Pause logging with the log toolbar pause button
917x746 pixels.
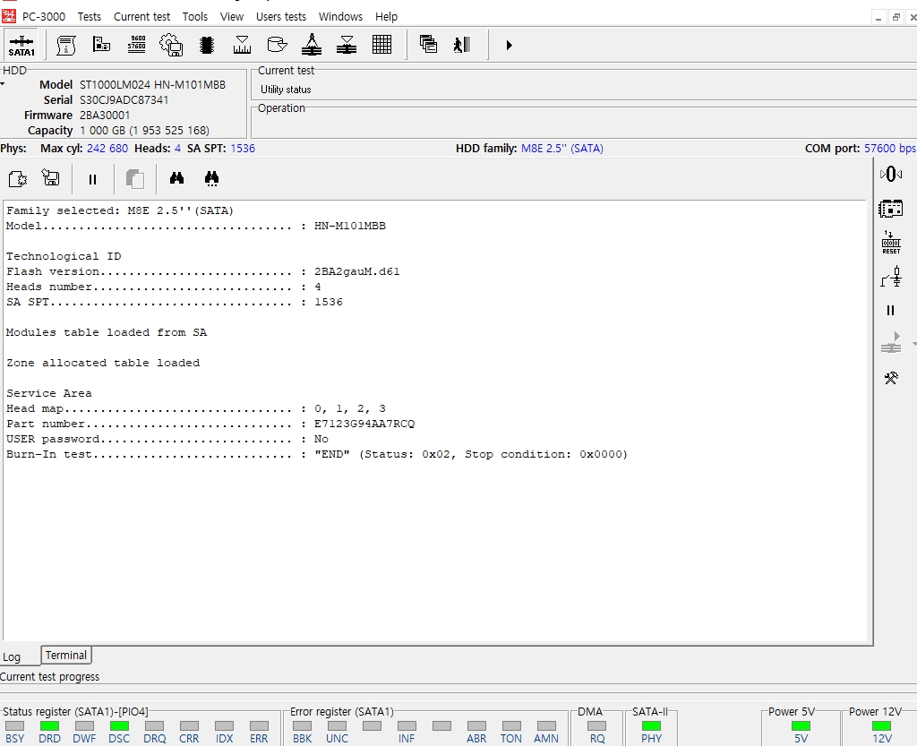[92, 179]
